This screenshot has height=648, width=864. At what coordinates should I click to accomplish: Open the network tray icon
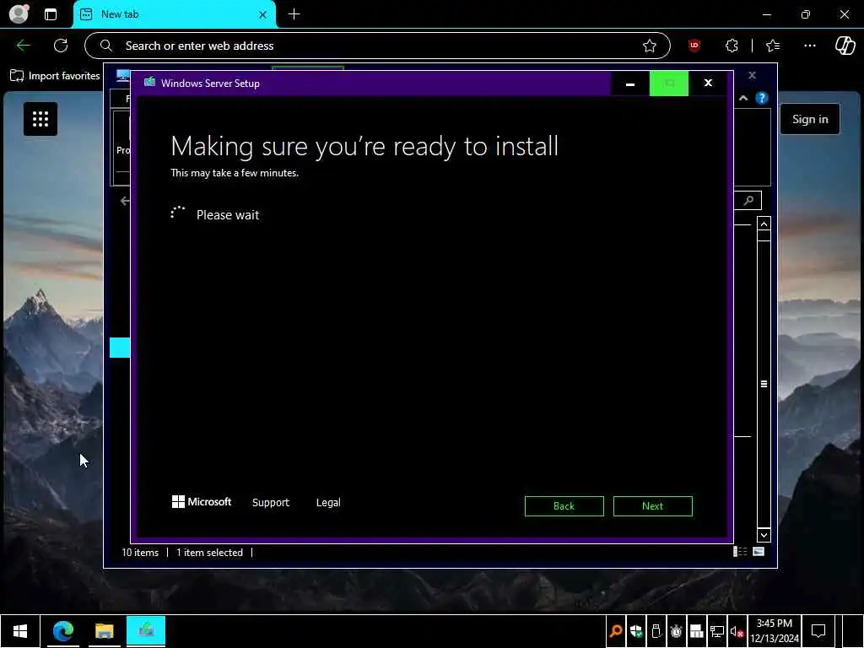pos(717,631)
